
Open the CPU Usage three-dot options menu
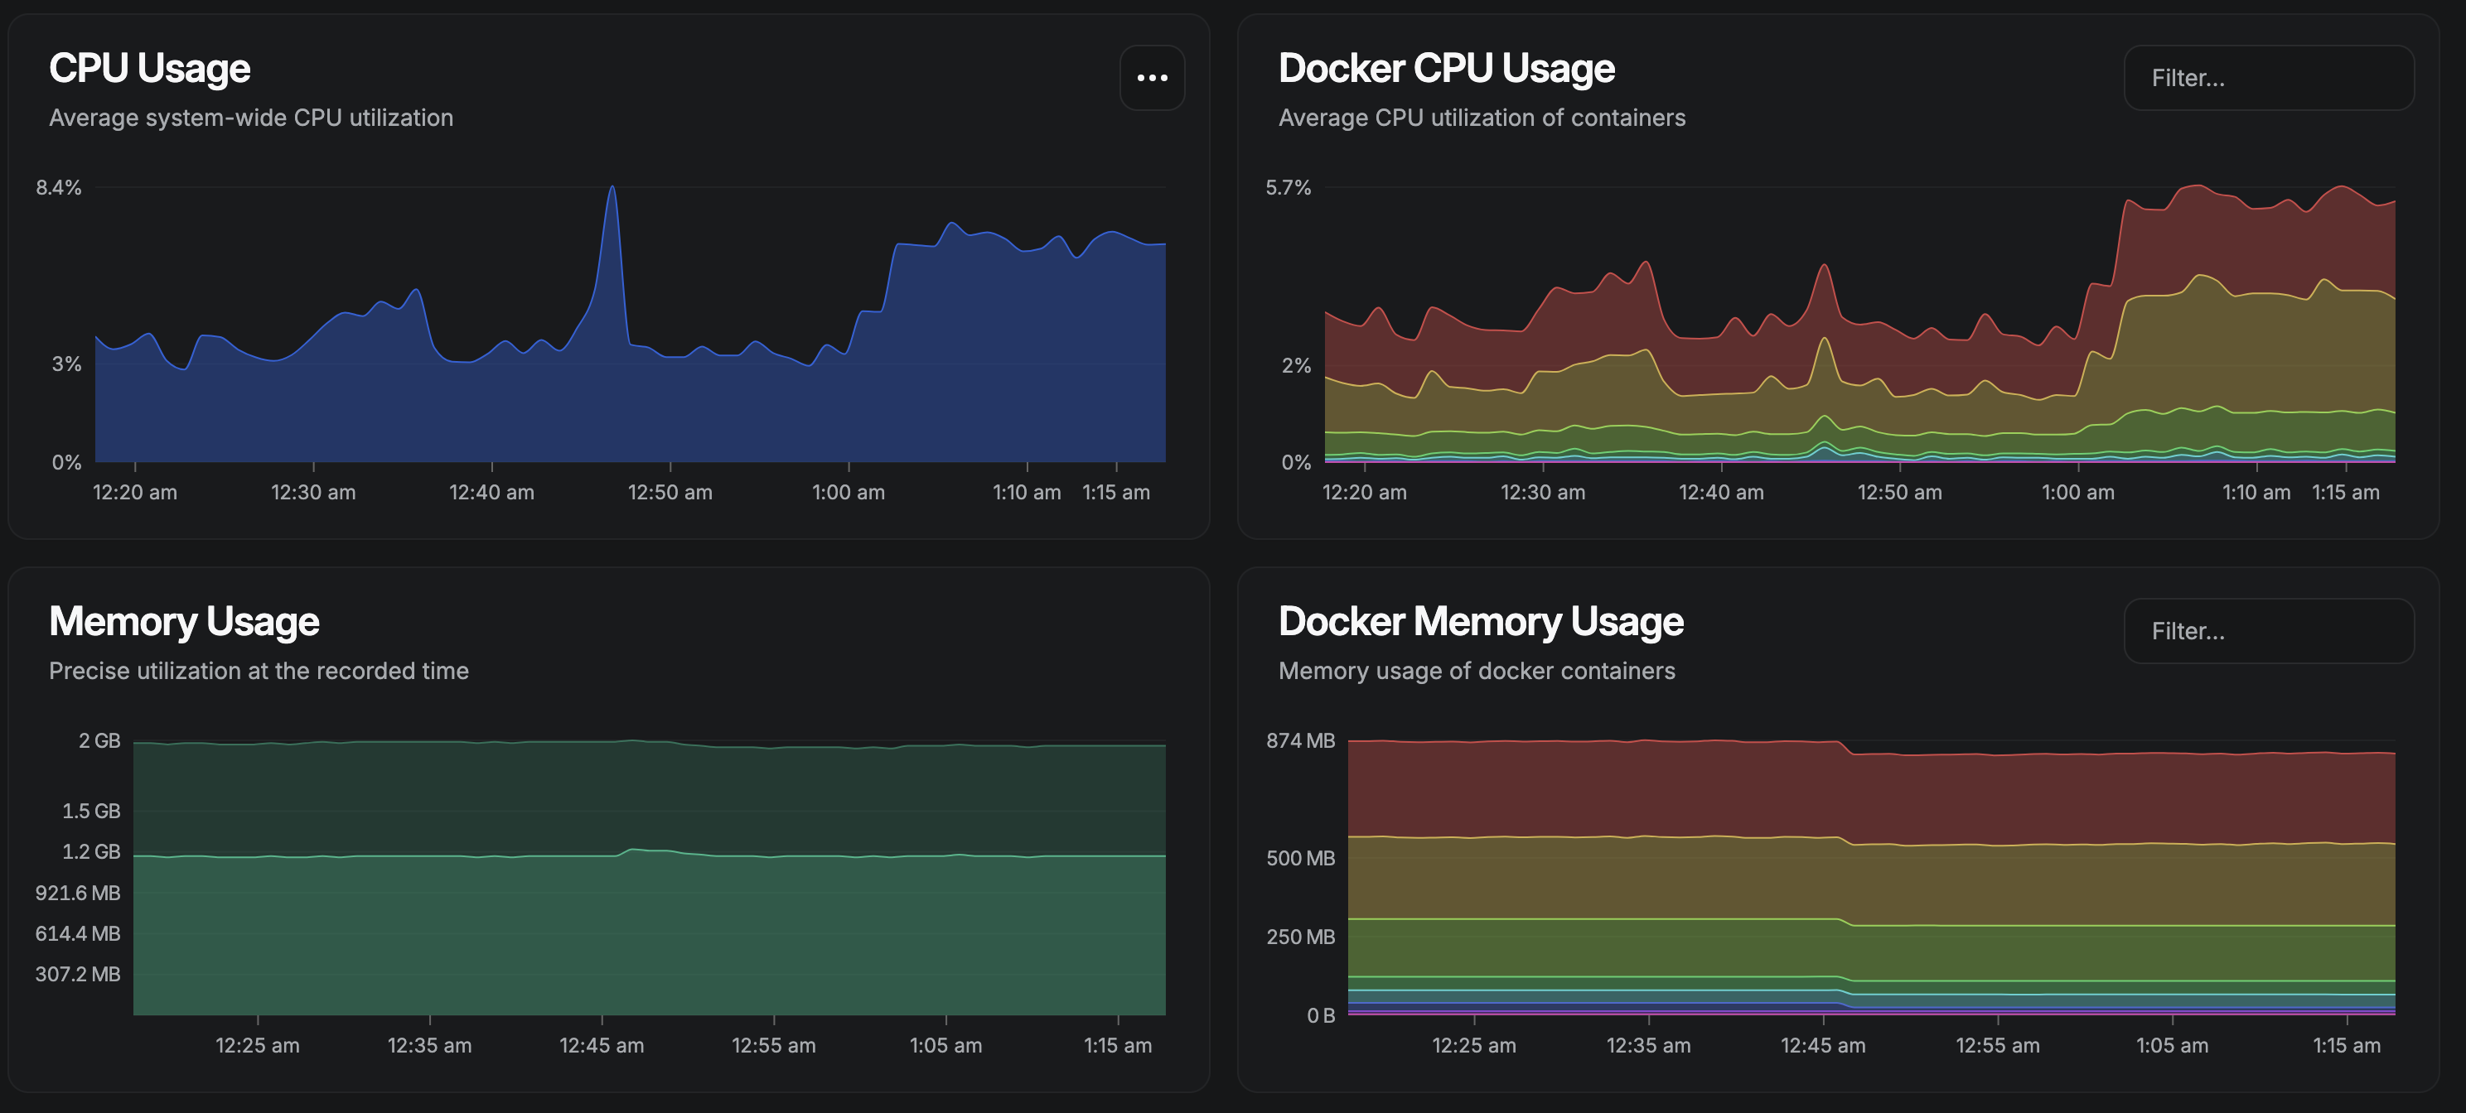click(1152, 78)
